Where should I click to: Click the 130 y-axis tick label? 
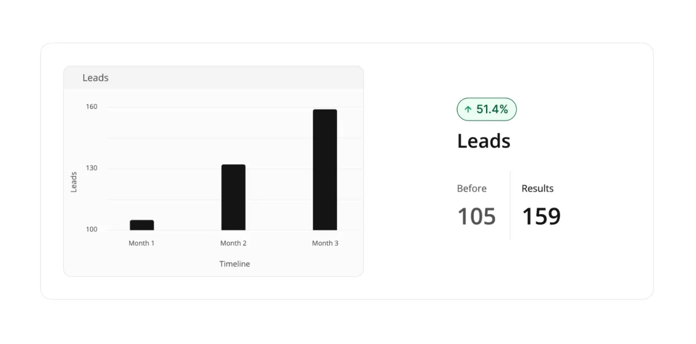[x=92, y=168]
